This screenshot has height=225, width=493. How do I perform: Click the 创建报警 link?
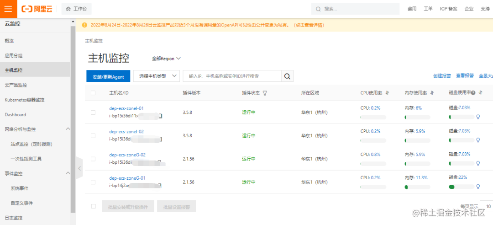tap(442, 75)
